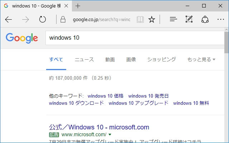Open the More actions menu
This screenshot has width=229, height=143.
click(221, 19)
